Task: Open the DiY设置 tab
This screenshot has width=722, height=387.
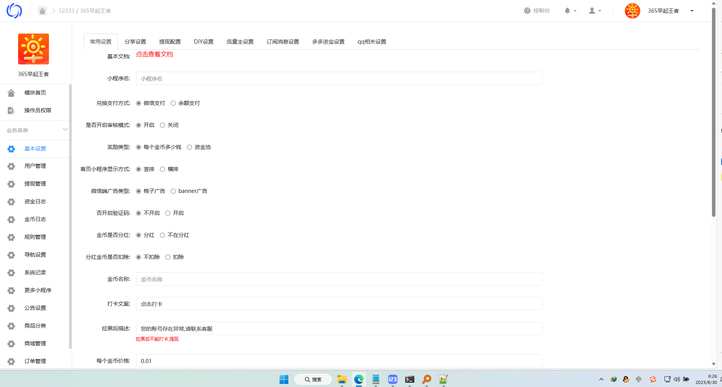Action: click(204, 42)
